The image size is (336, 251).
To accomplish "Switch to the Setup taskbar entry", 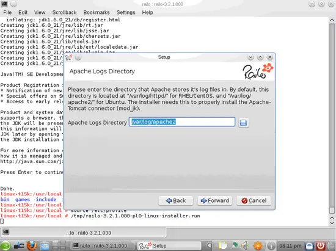I will [x=169, y=246].
